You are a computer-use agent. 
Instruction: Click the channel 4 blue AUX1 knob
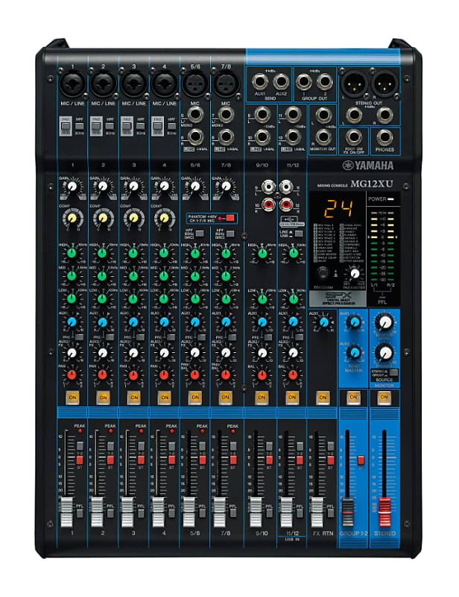pos(164,322)
